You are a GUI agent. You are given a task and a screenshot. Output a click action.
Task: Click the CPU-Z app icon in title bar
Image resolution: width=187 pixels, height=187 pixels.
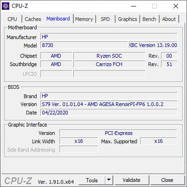pos(6,6)
